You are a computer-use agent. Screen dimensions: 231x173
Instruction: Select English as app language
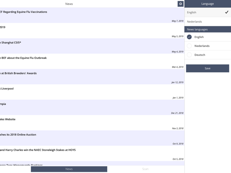coord(208,13)
